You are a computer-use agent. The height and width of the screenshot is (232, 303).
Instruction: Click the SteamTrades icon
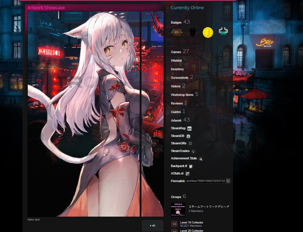(x=193, y=151)
